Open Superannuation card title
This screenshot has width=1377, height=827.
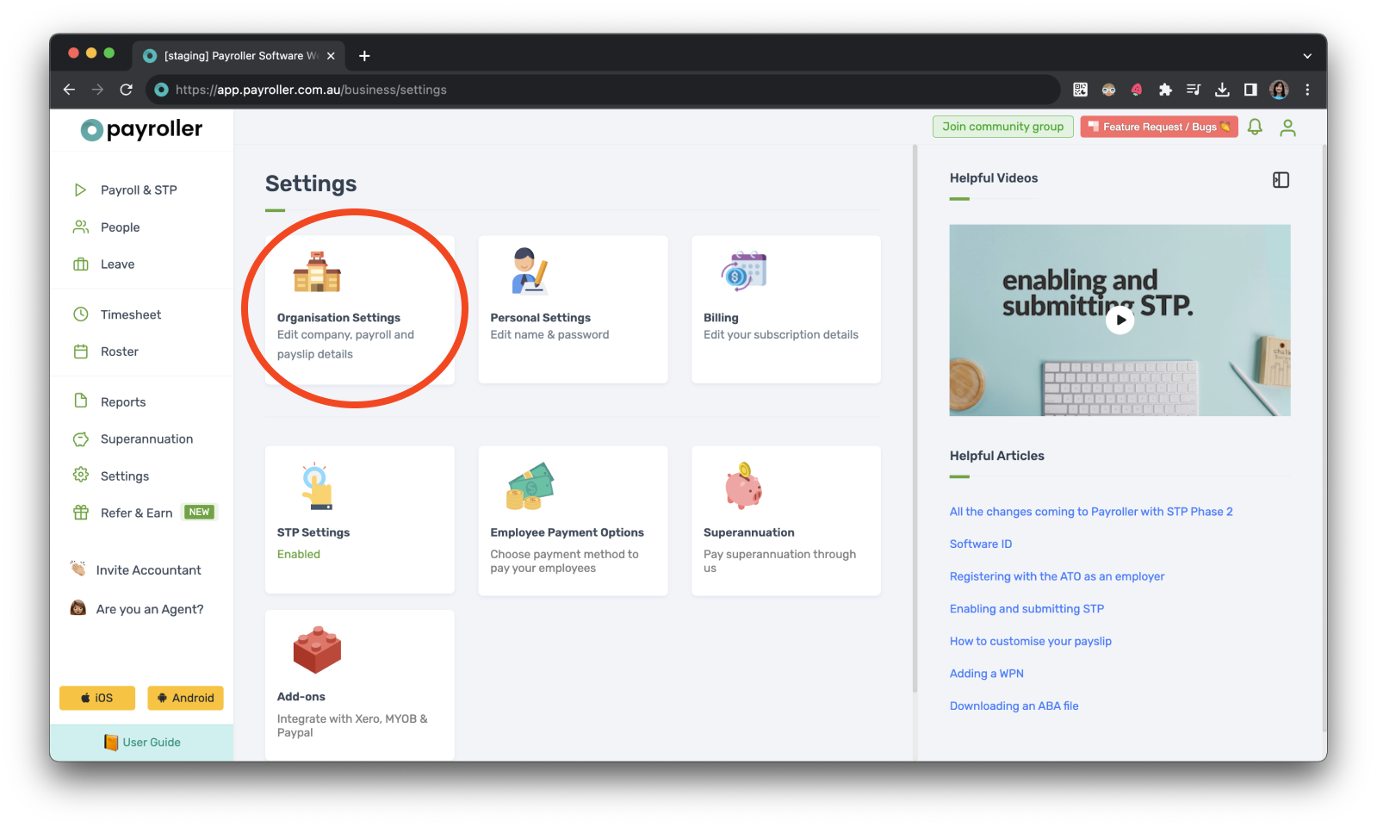[x=749, y=532]
